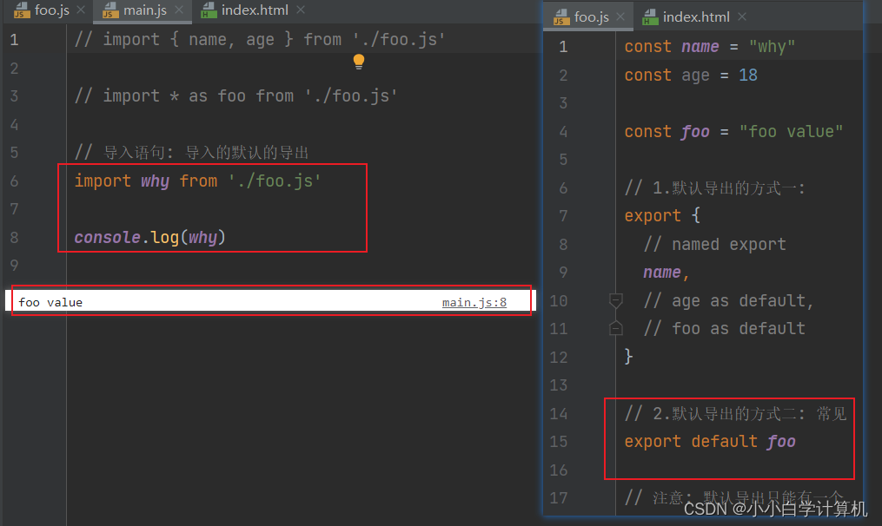Close foo.js tab in right editor
This screenshot has height=526, width=882.
coord(620,17)
